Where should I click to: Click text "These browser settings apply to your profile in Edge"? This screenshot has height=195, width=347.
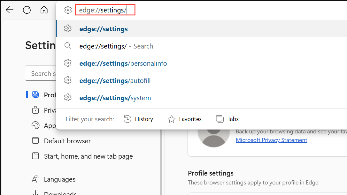tap(253, 183)
